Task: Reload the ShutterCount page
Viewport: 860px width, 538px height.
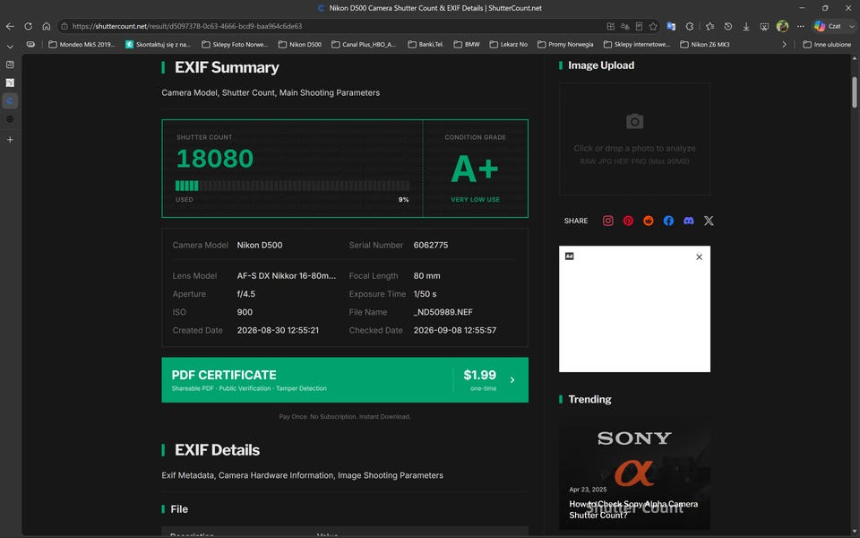Action: tap(28, 26)
